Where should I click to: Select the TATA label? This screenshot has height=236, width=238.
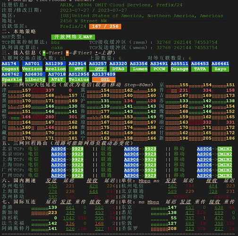(x=200, y=69)
